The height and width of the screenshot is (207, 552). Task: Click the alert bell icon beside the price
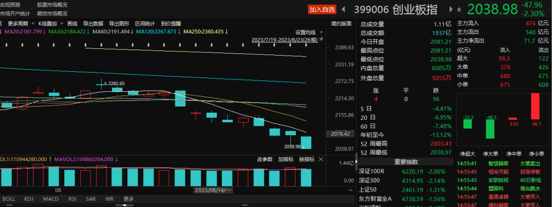[458, 10]
